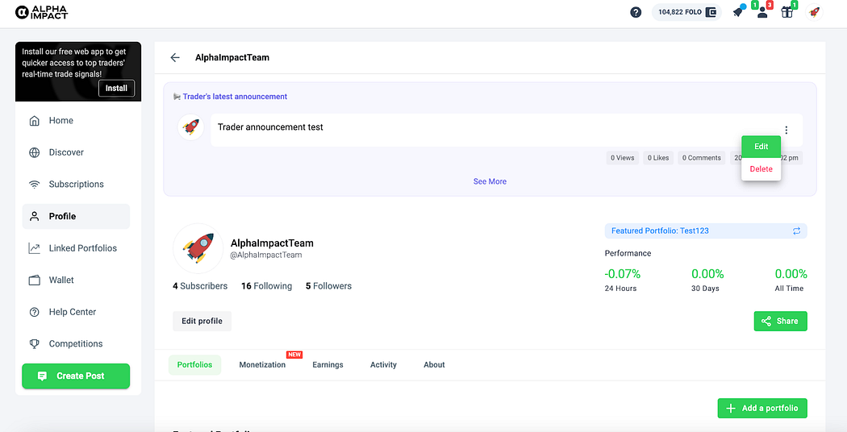
Task: Switch to the About tab
Action: point(434,364)
